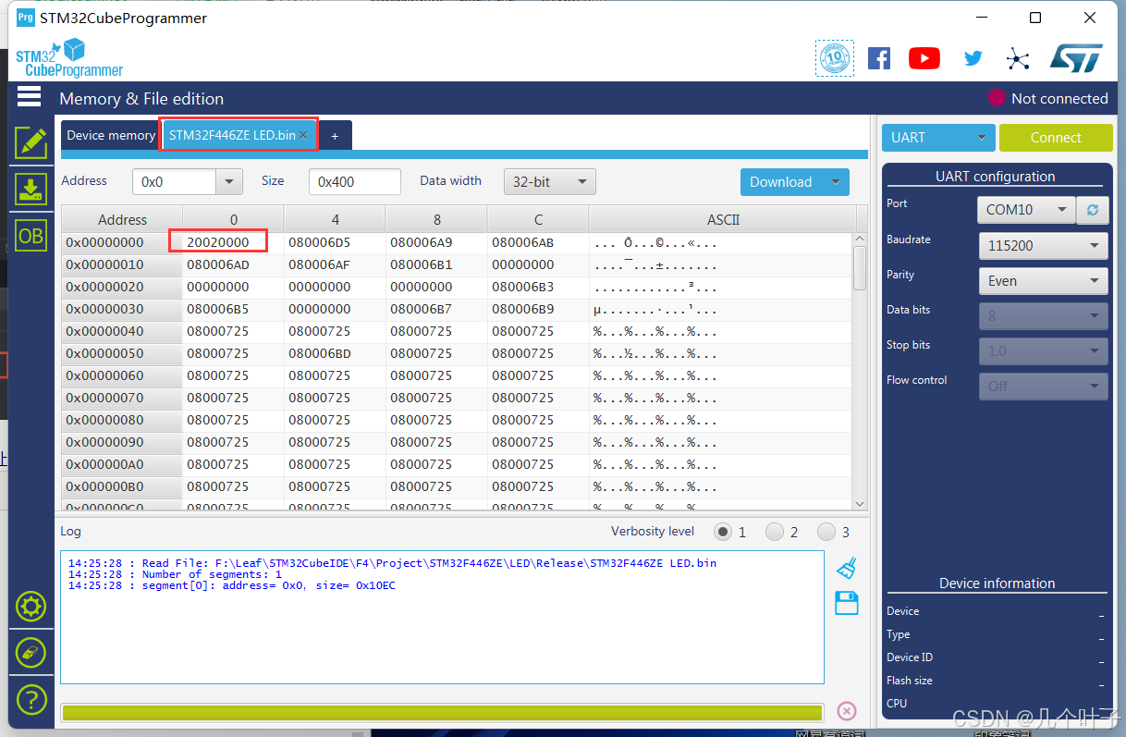Open Option Bytes OB icon

click(31, 236)
